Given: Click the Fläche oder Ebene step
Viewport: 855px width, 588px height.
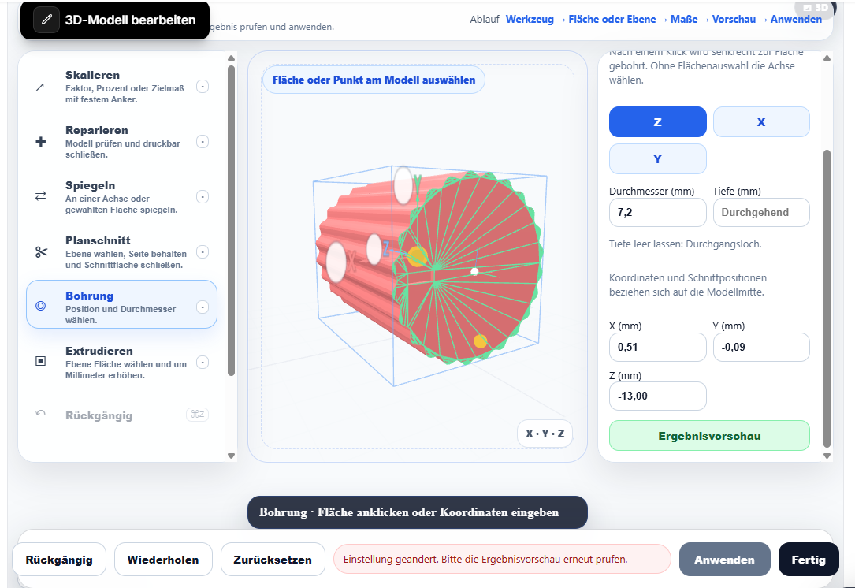Looking at the screenshot, I should pos(612,19).
